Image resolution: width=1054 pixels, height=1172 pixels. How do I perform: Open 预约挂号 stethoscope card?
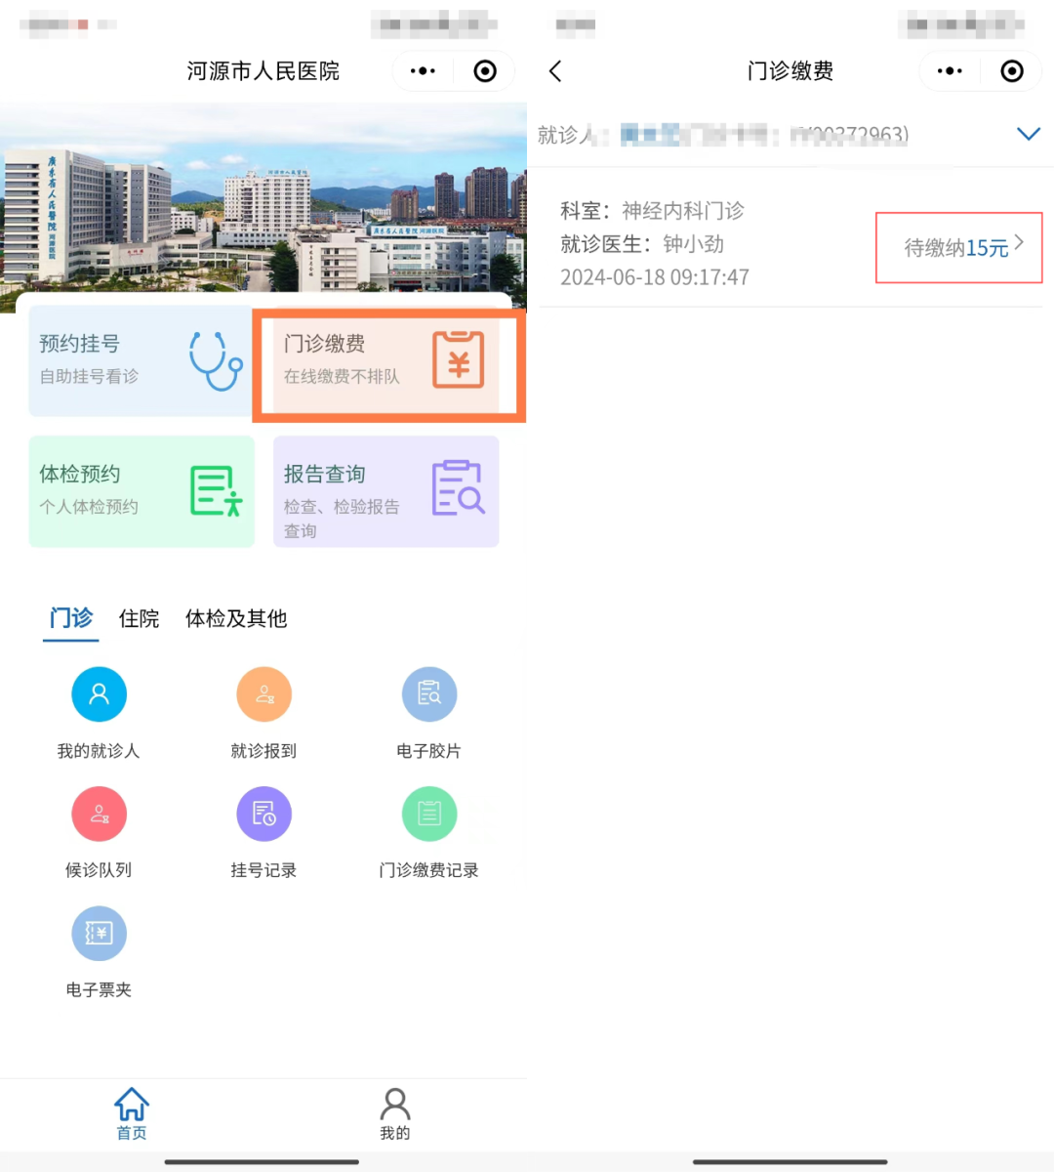pos(142,360)
